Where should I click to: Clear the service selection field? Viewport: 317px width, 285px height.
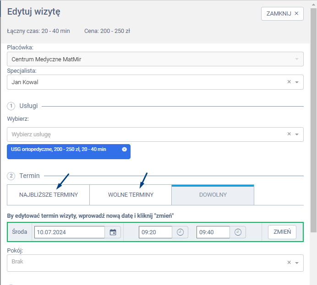(x=289, y=134)
